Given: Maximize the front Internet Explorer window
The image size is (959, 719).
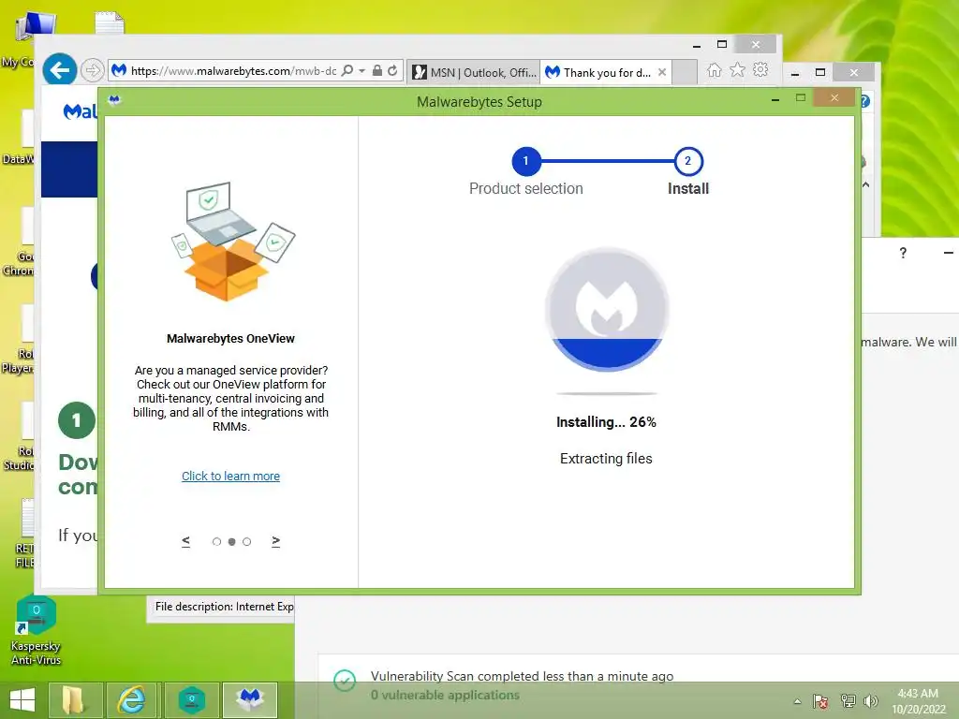Looking at the screenshot, I should pos(722,44).
